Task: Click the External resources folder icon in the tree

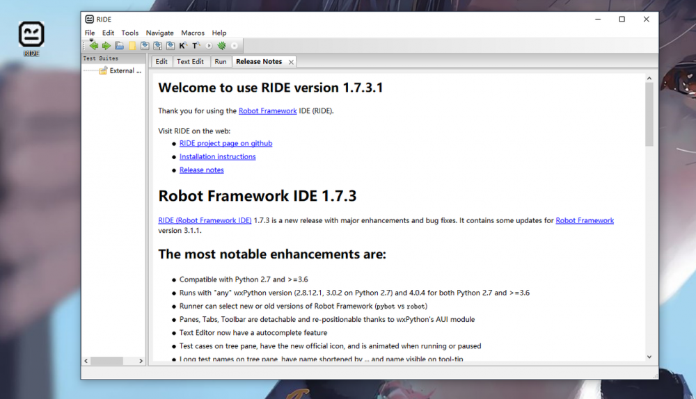Action: click(x=103, y=70)
